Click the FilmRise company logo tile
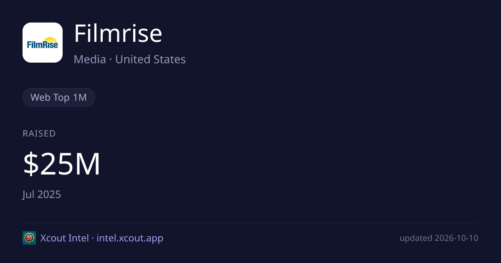 pyautogui.click(x=43, y=43)
